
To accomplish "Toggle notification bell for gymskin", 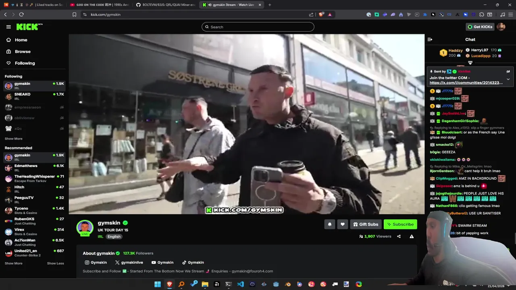I will click(329, 224).
